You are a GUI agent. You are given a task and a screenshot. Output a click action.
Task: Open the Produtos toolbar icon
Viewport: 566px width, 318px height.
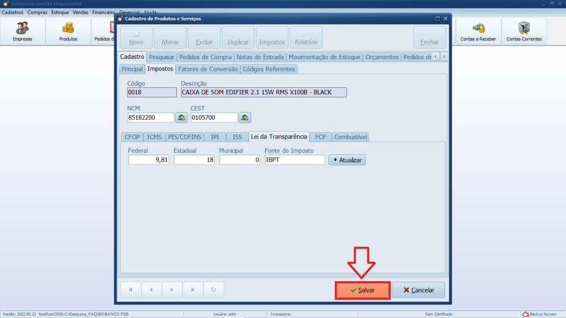(x=68, y=31)
